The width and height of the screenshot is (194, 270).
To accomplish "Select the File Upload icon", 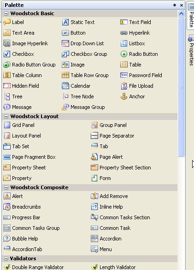I will 124,86.
